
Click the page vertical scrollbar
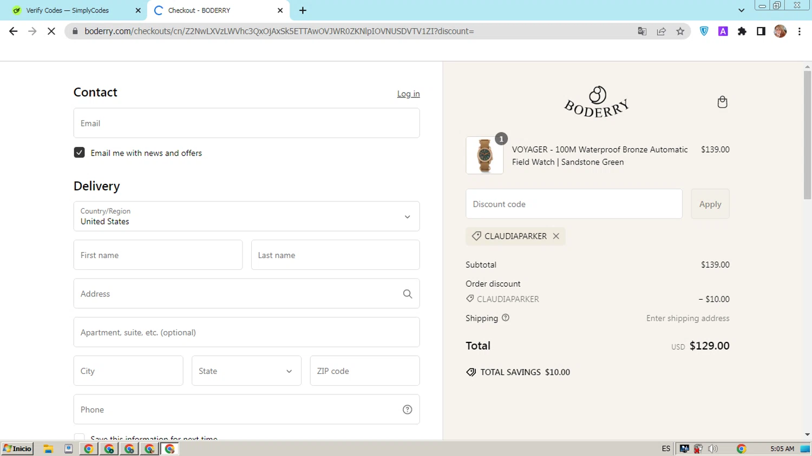pos(807,135)
